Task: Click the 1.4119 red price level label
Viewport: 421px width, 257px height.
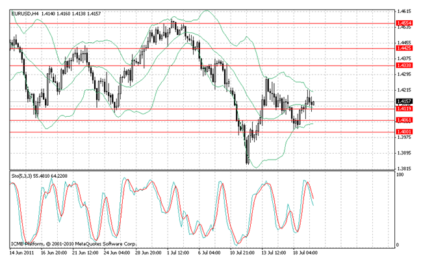Action: coord(404,108)
